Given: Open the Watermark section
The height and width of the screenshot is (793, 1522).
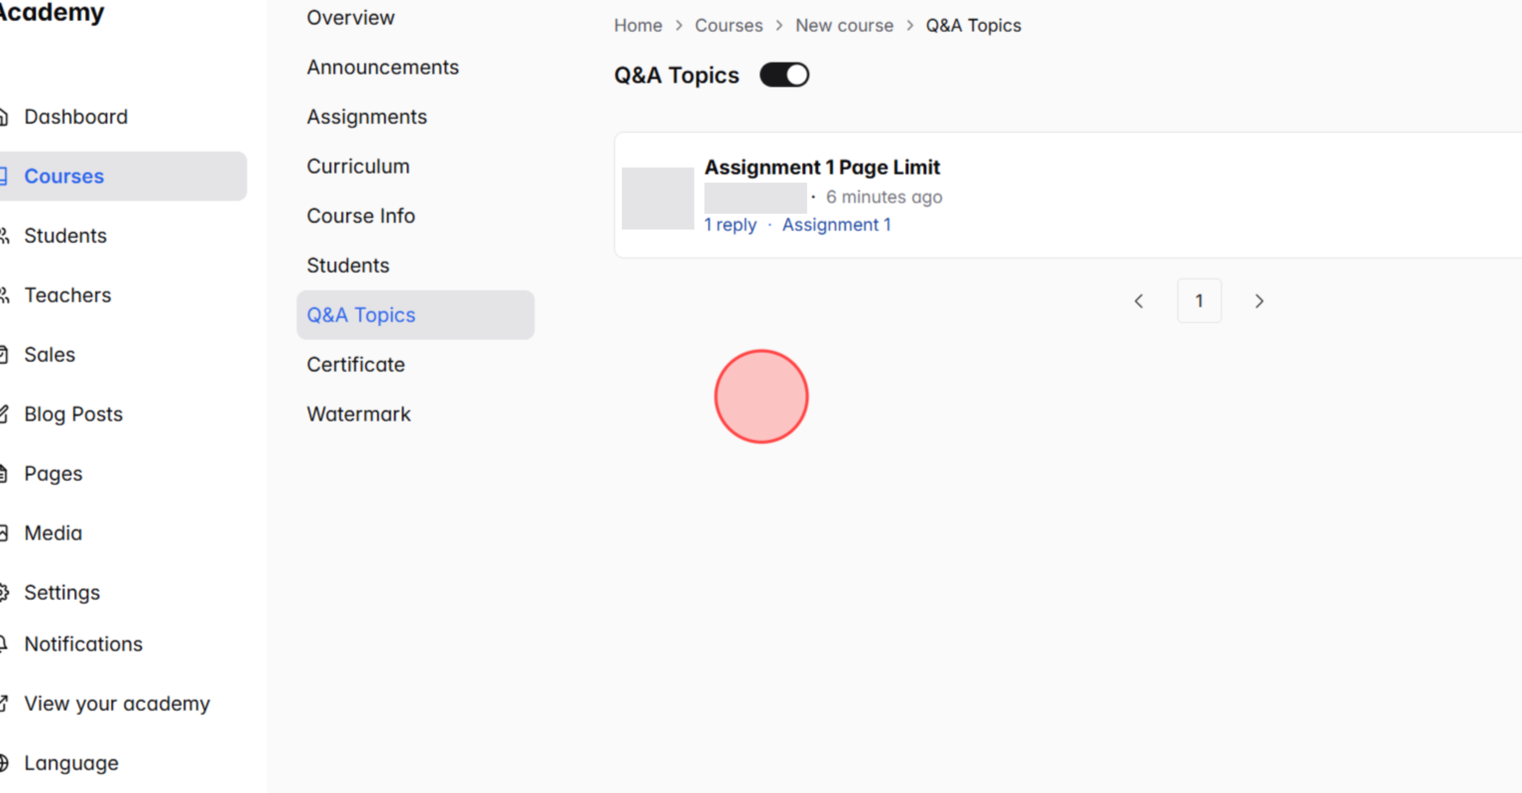Looking at the screenshot, I should point(359,413).
